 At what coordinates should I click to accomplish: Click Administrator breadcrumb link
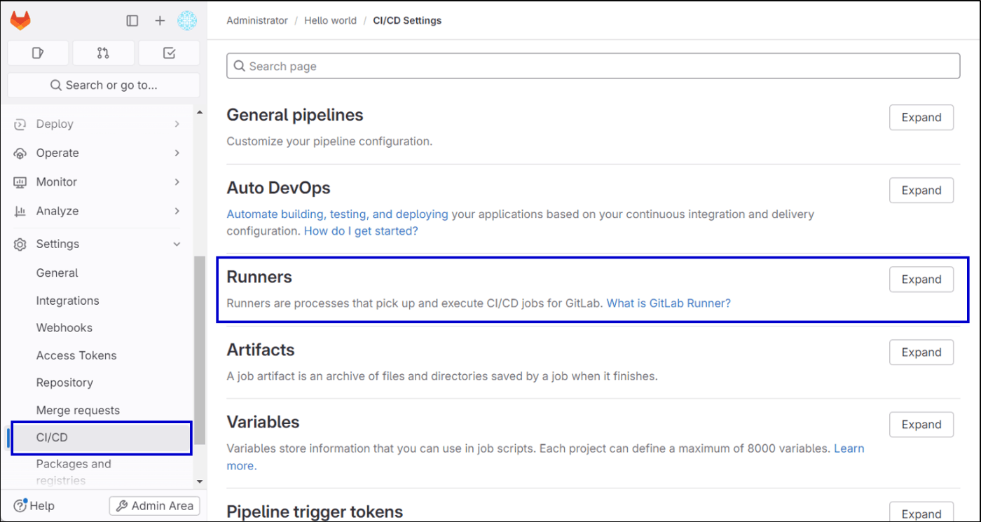pos(257,20)
